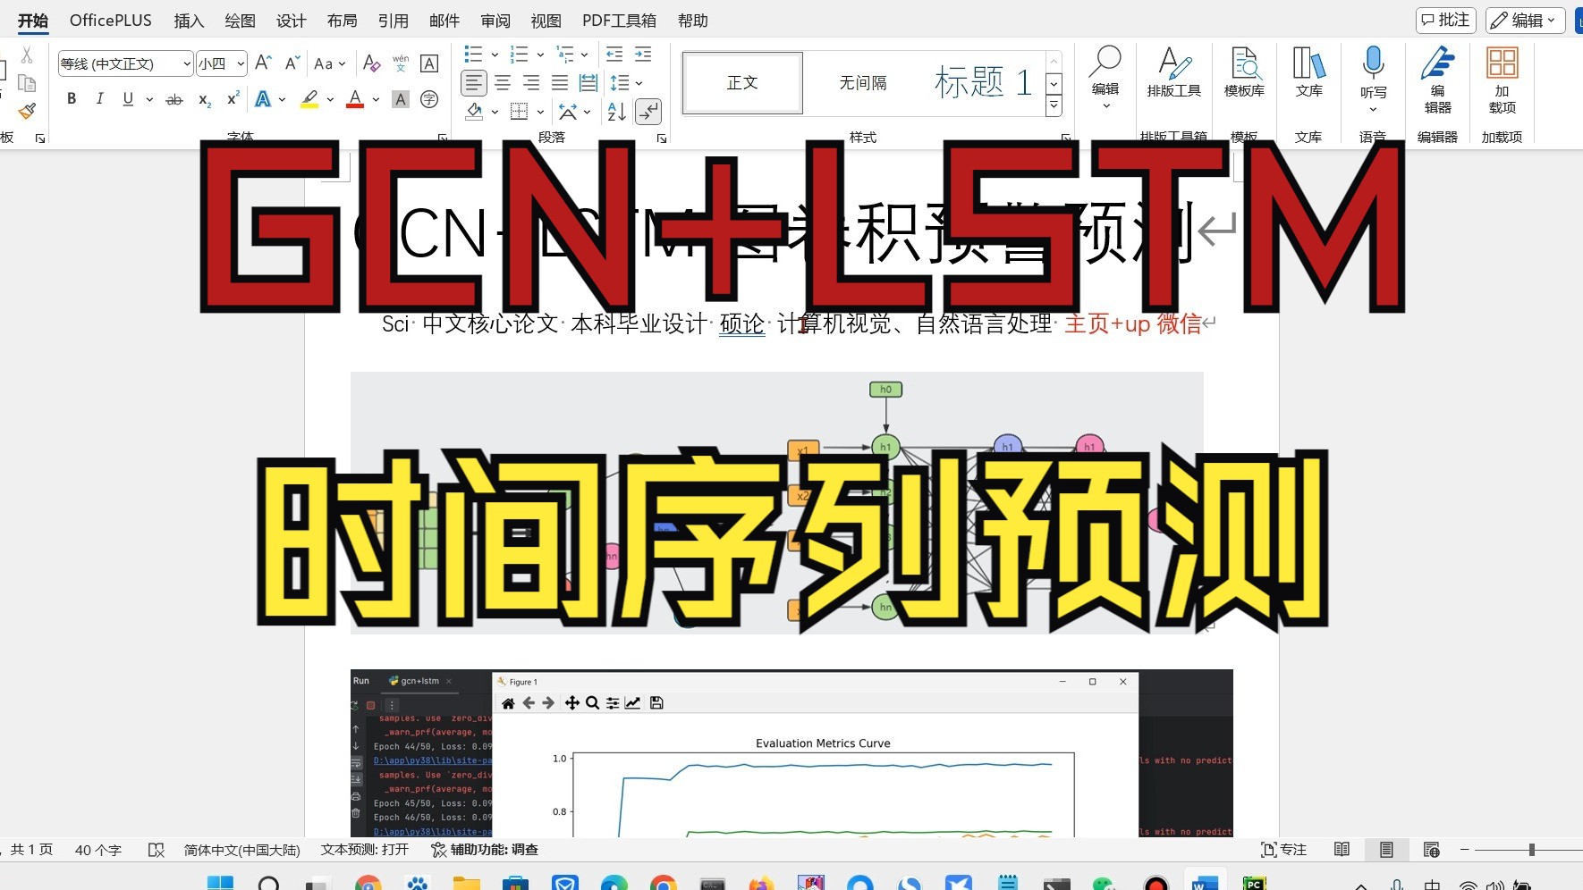The height and width of the screenshot is (890, 1583).
Task: Toggle strikethrough formatting
Action: click(174, 99)
